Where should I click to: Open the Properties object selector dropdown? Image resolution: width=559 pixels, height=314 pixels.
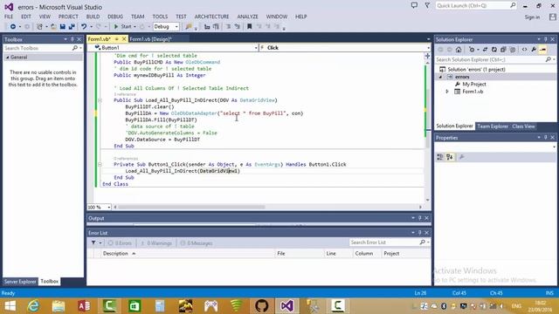(554, 147)
